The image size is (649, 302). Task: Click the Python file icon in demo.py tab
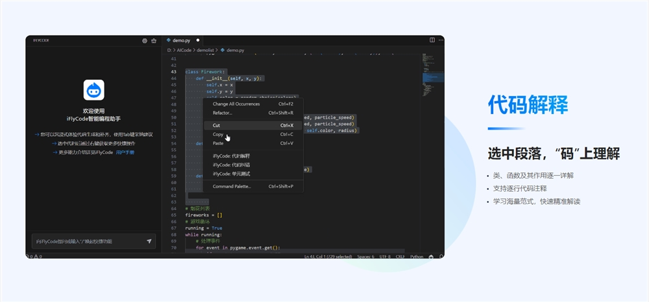[x=169, y=40]
